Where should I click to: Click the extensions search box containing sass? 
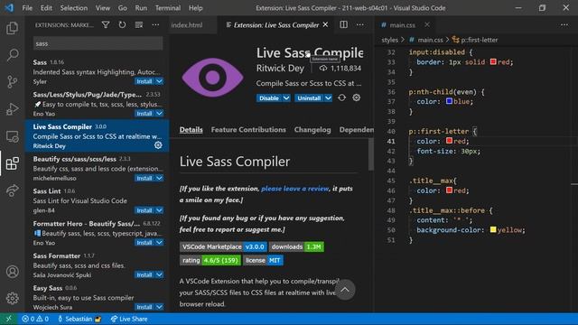(x=98, y=43)
